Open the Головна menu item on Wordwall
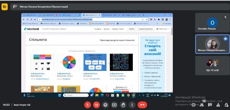This screenshot has width=230, height=110. point(98,29)
